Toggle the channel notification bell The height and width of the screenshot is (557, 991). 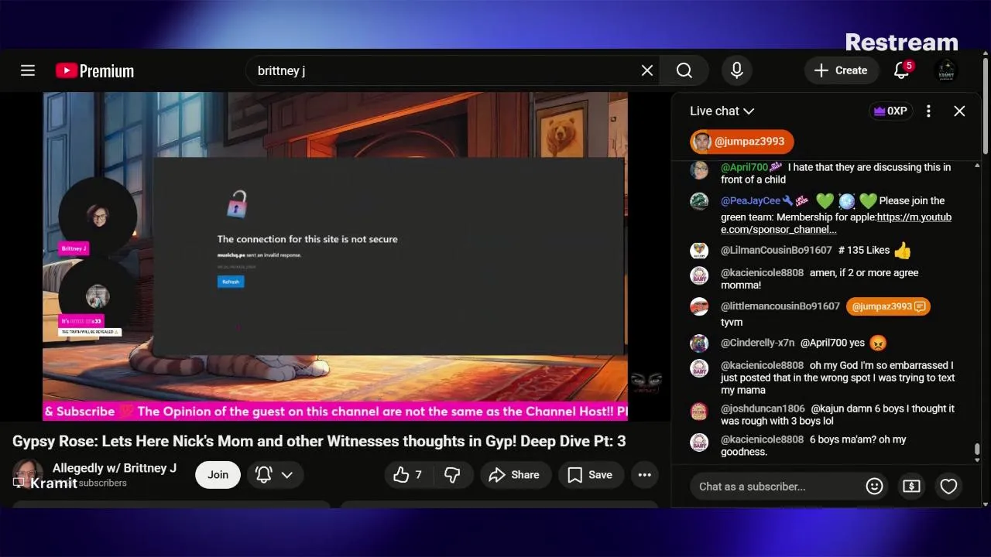coord(263,475)
